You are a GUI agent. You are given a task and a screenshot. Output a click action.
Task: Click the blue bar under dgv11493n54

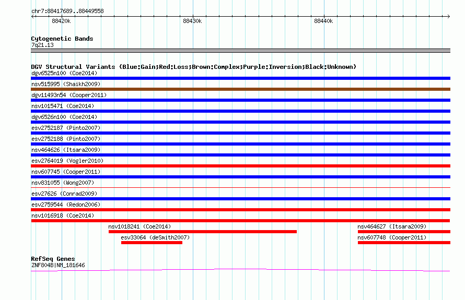(240, 100)
